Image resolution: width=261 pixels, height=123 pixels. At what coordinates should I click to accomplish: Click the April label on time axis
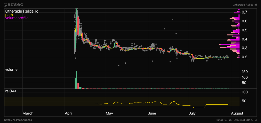[69, 113]
